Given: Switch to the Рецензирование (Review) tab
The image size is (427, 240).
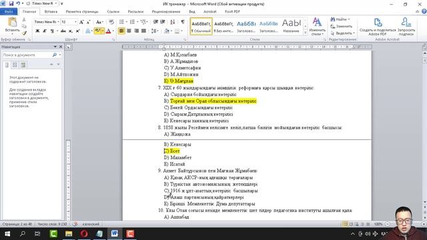Looking at the screenshot, I should click(166, 12).
